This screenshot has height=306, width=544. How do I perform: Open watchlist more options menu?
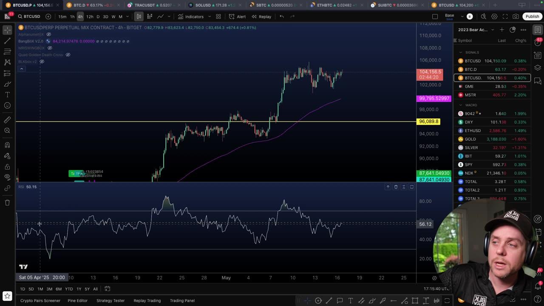point(524,30)
